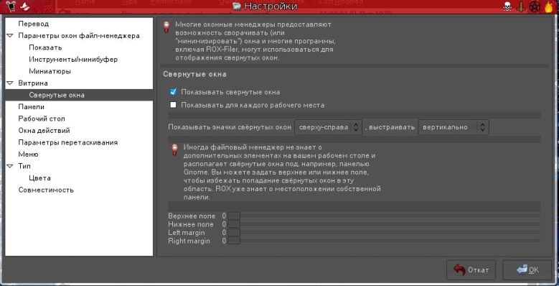The width and height of the screenshot is (559, 286).
Task: Enable Показывать для каждого рабочего места
Action: 173,105
